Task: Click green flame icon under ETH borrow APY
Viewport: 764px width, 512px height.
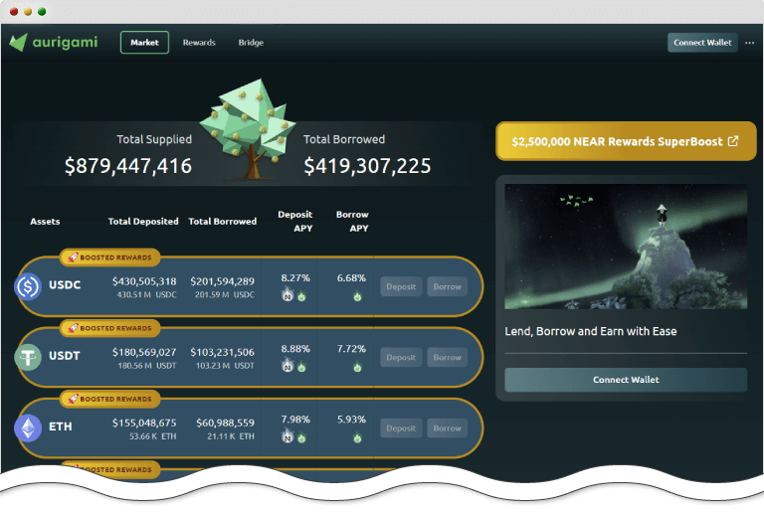Action: [358, 437]
